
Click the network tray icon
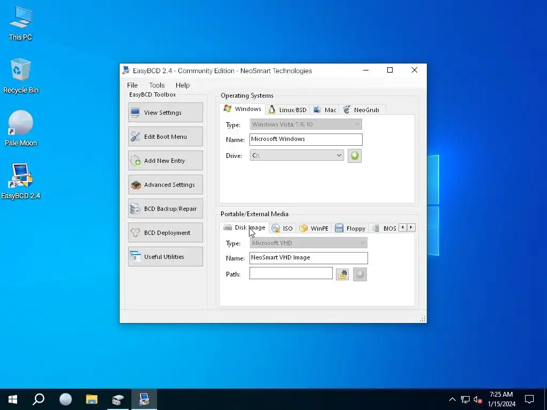click(x=465, y=399)
